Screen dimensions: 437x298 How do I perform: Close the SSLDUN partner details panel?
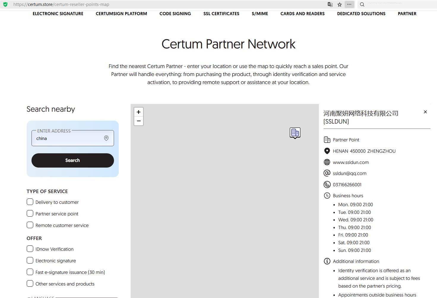click(x=425, y=112)
